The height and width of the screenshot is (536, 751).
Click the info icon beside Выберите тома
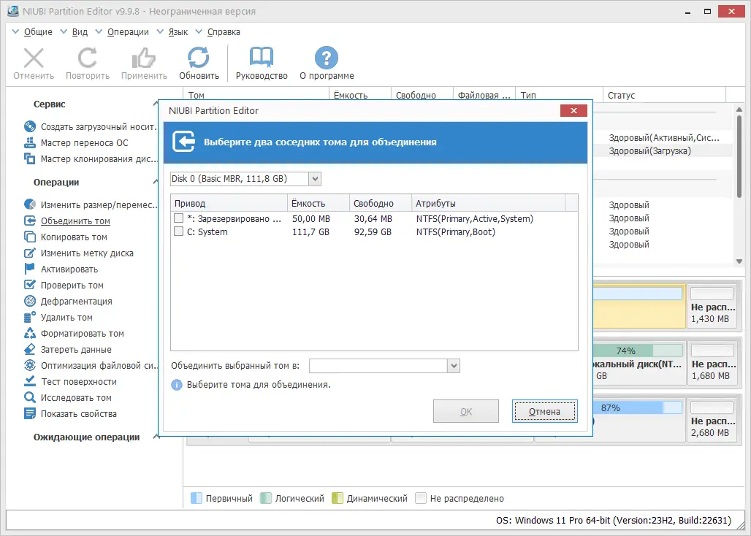tap(177, 385)
